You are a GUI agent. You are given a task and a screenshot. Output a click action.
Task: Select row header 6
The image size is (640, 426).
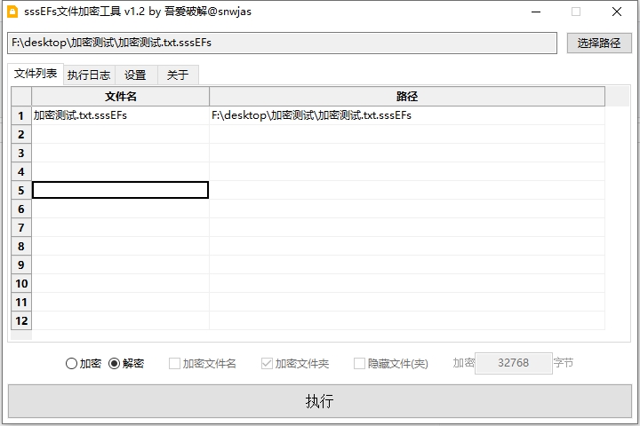21,209
